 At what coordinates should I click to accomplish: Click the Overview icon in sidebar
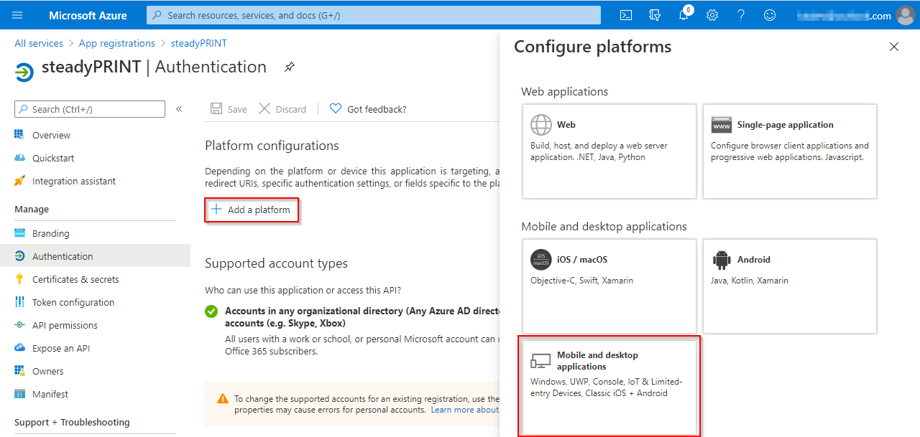[19, 135]
